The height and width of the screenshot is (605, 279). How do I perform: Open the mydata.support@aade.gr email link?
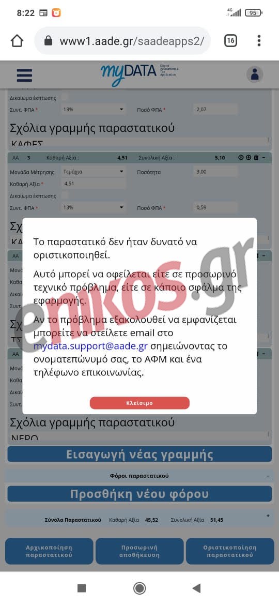[90, 346]
